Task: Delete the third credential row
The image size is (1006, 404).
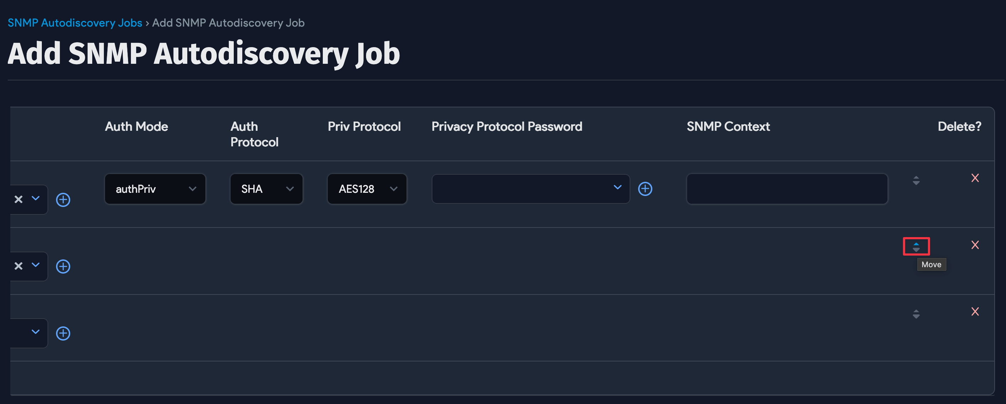Action: coord(975,312)
